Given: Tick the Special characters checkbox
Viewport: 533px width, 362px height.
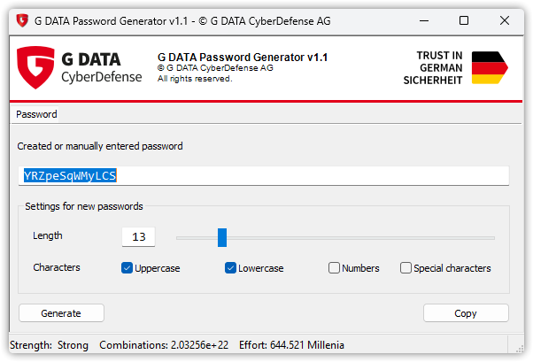Looking at the screenshot, I should point(406,268).
